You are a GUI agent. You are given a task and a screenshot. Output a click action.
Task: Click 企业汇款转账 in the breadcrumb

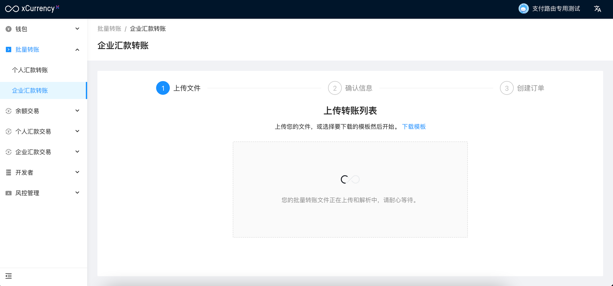pyautogui.click(x=148, y=29)
